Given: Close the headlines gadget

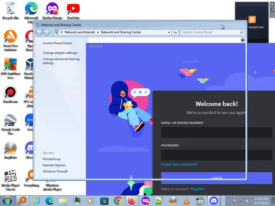Looking at the screenshot, I should 272,4.
